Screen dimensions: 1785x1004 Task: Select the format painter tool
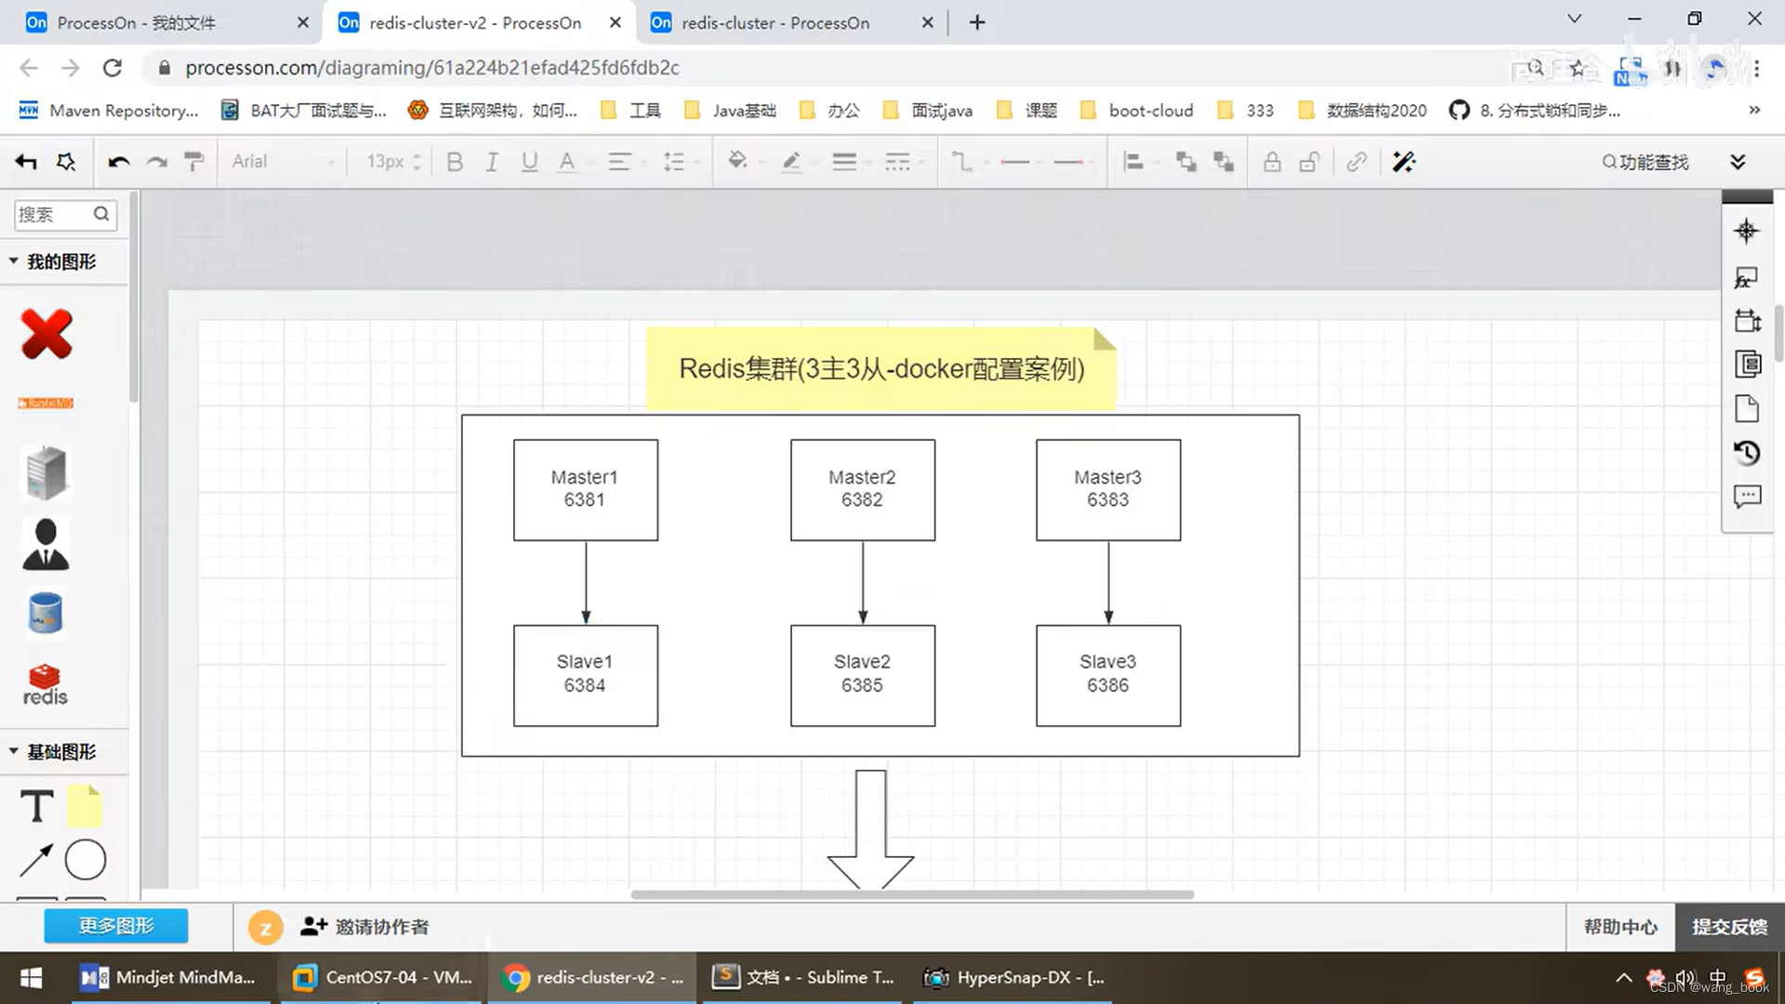[x=193, y=162]
